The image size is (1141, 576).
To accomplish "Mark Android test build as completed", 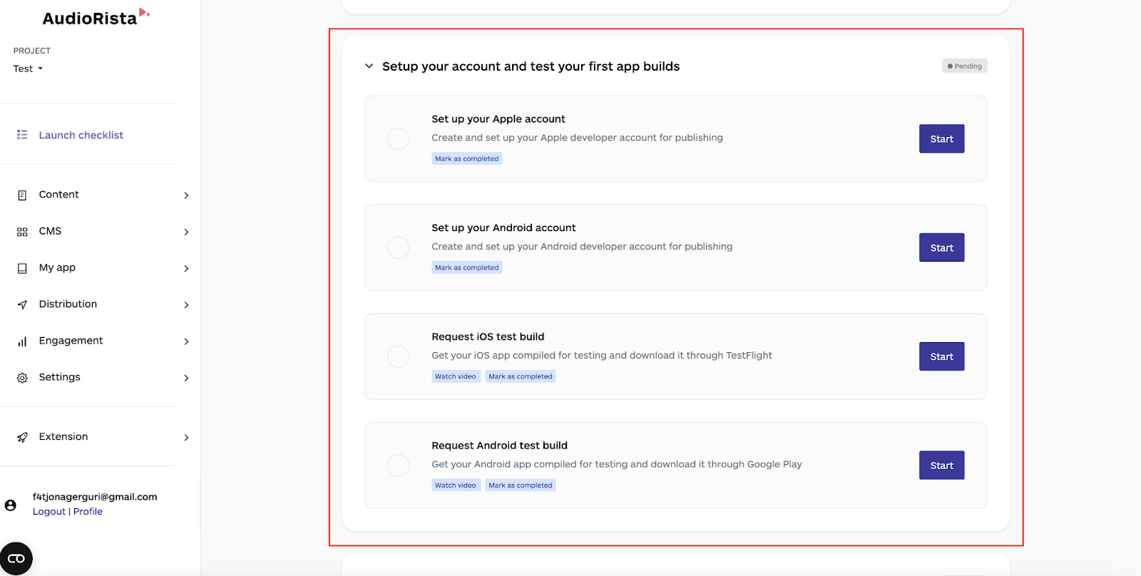I will 521,485.
